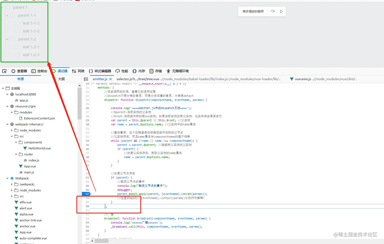The height and width of the screenshot is (244, 384).
Task: Resume execution with the play icon
Action: coord(281,11)
